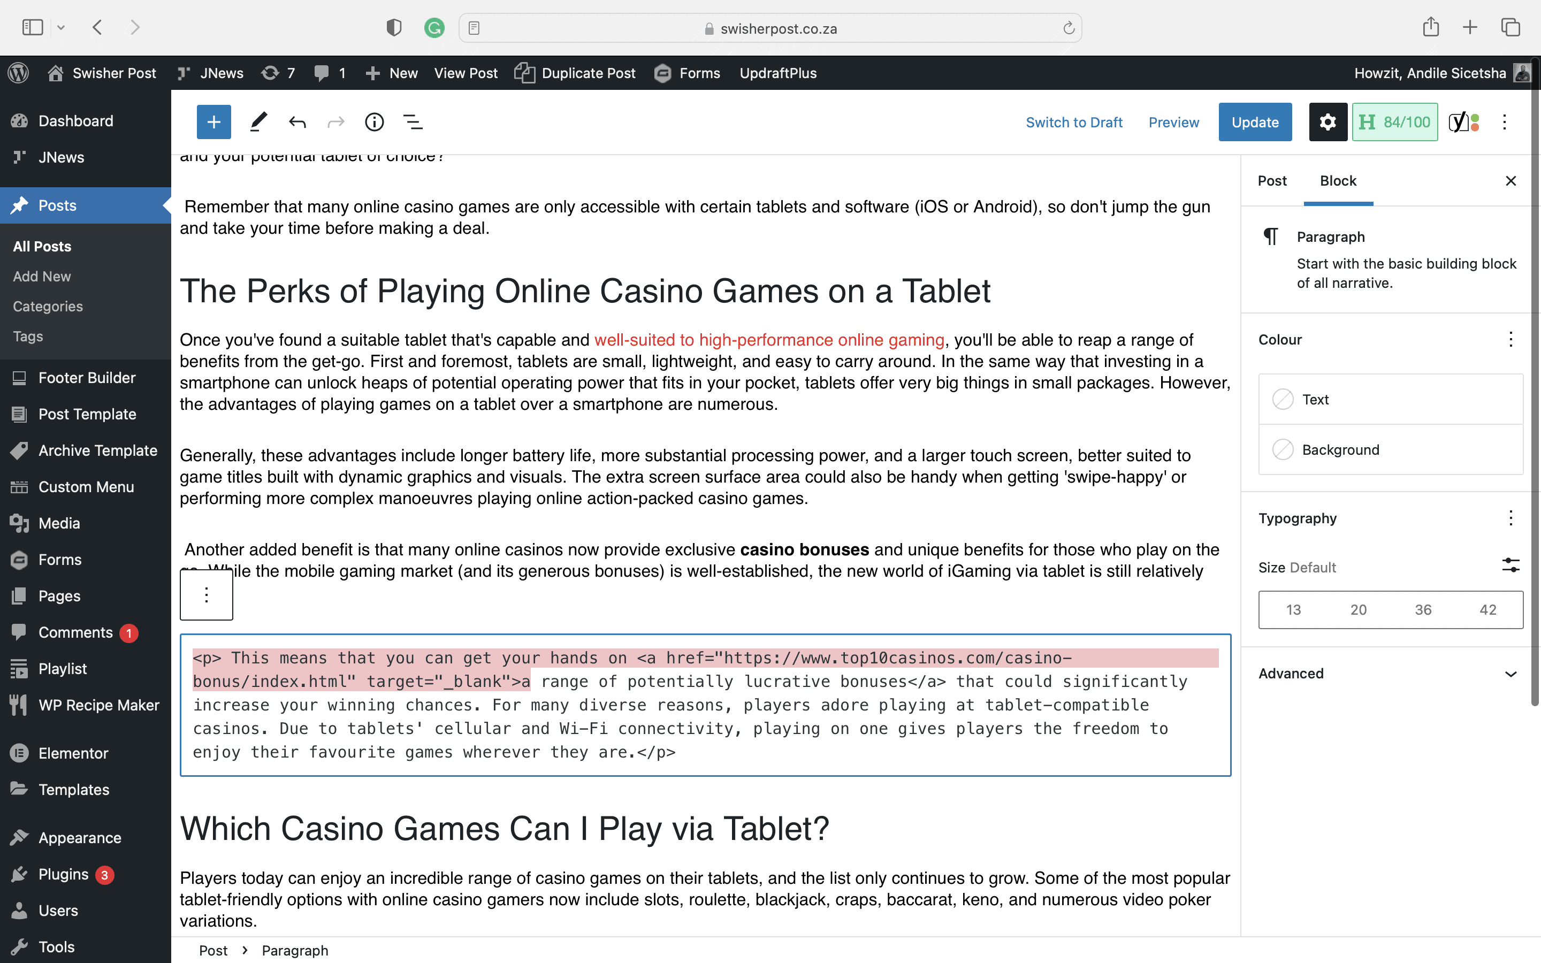Open Colour options three-dot menu
This screenshot has height=963, width=1541.
pyautogui.click(x=1511, y=340)
